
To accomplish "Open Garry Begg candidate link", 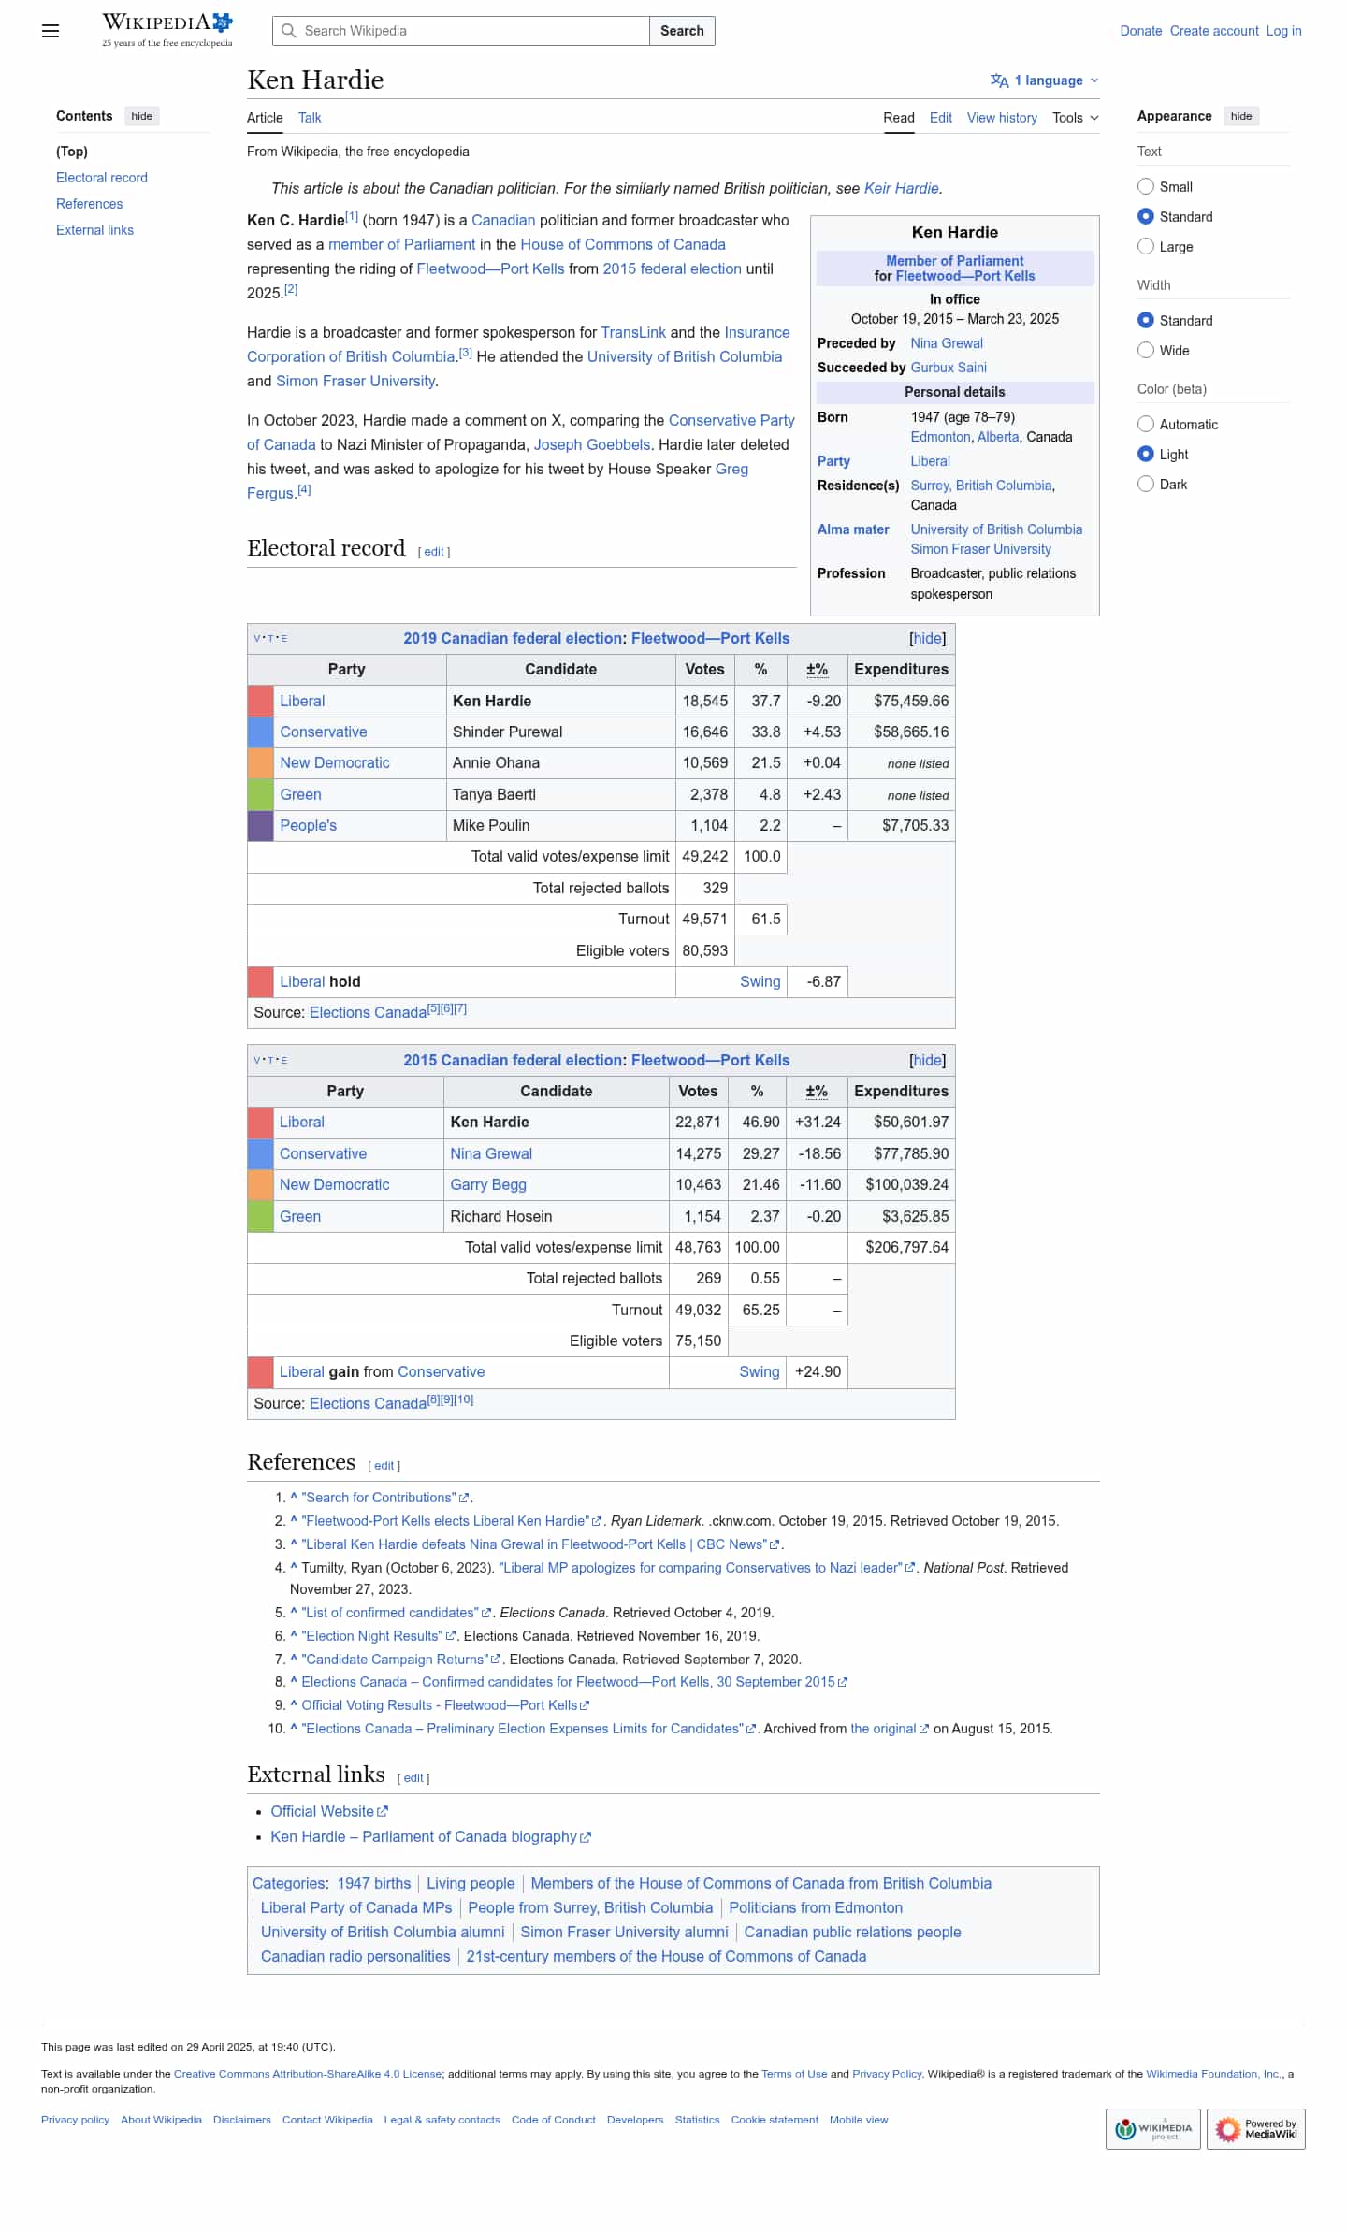I will (x=488, y=1185).
